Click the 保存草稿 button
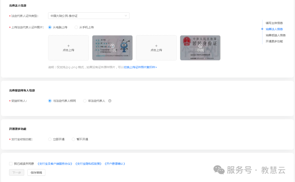Image resolution: width=295 pixels, height=182 pixels. coord(36,173)
